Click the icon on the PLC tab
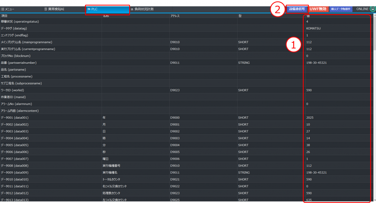The height and width of the screenshot is (203, 376). 88,9
